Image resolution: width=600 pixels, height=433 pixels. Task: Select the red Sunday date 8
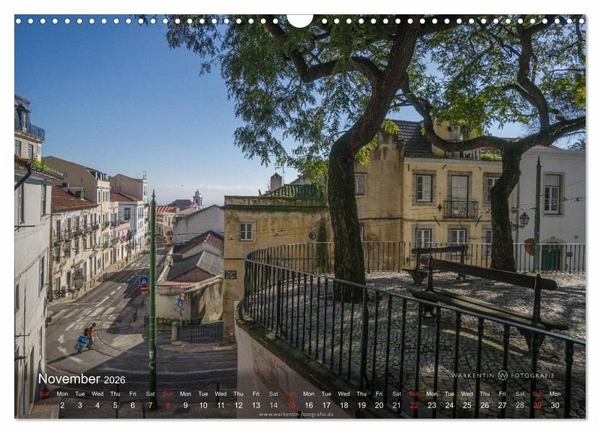[x=167, y=405]
